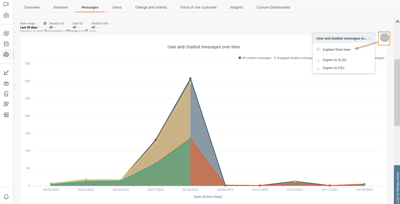The width and height of the screenshot is (400, 204).
Task: Open the line chart analytics icon
Action: coord(6,73)
